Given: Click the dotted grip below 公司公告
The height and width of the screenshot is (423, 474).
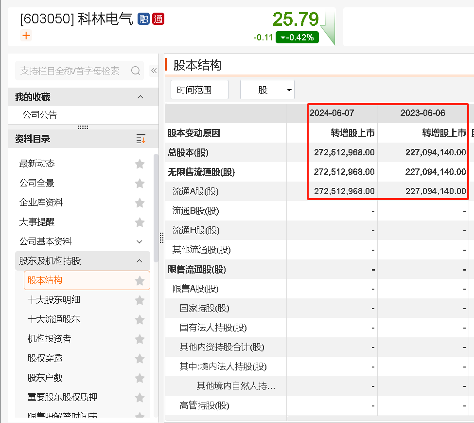Looking at the screenshot, I should tap(83, 127).
